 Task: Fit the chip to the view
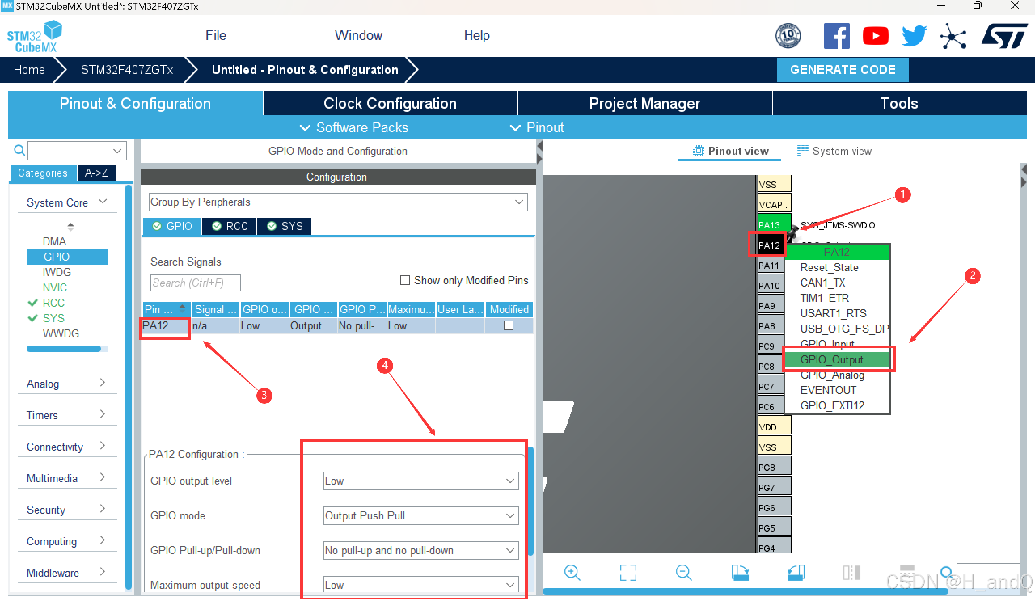pos(627,572)
